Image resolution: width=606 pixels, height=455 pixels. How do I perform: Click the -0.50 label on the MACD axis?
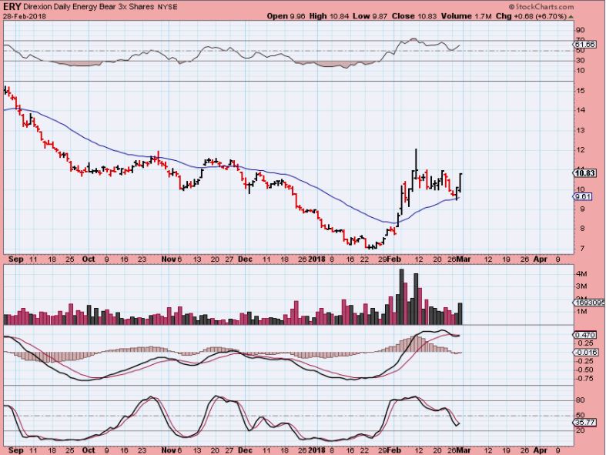[584, 370]
